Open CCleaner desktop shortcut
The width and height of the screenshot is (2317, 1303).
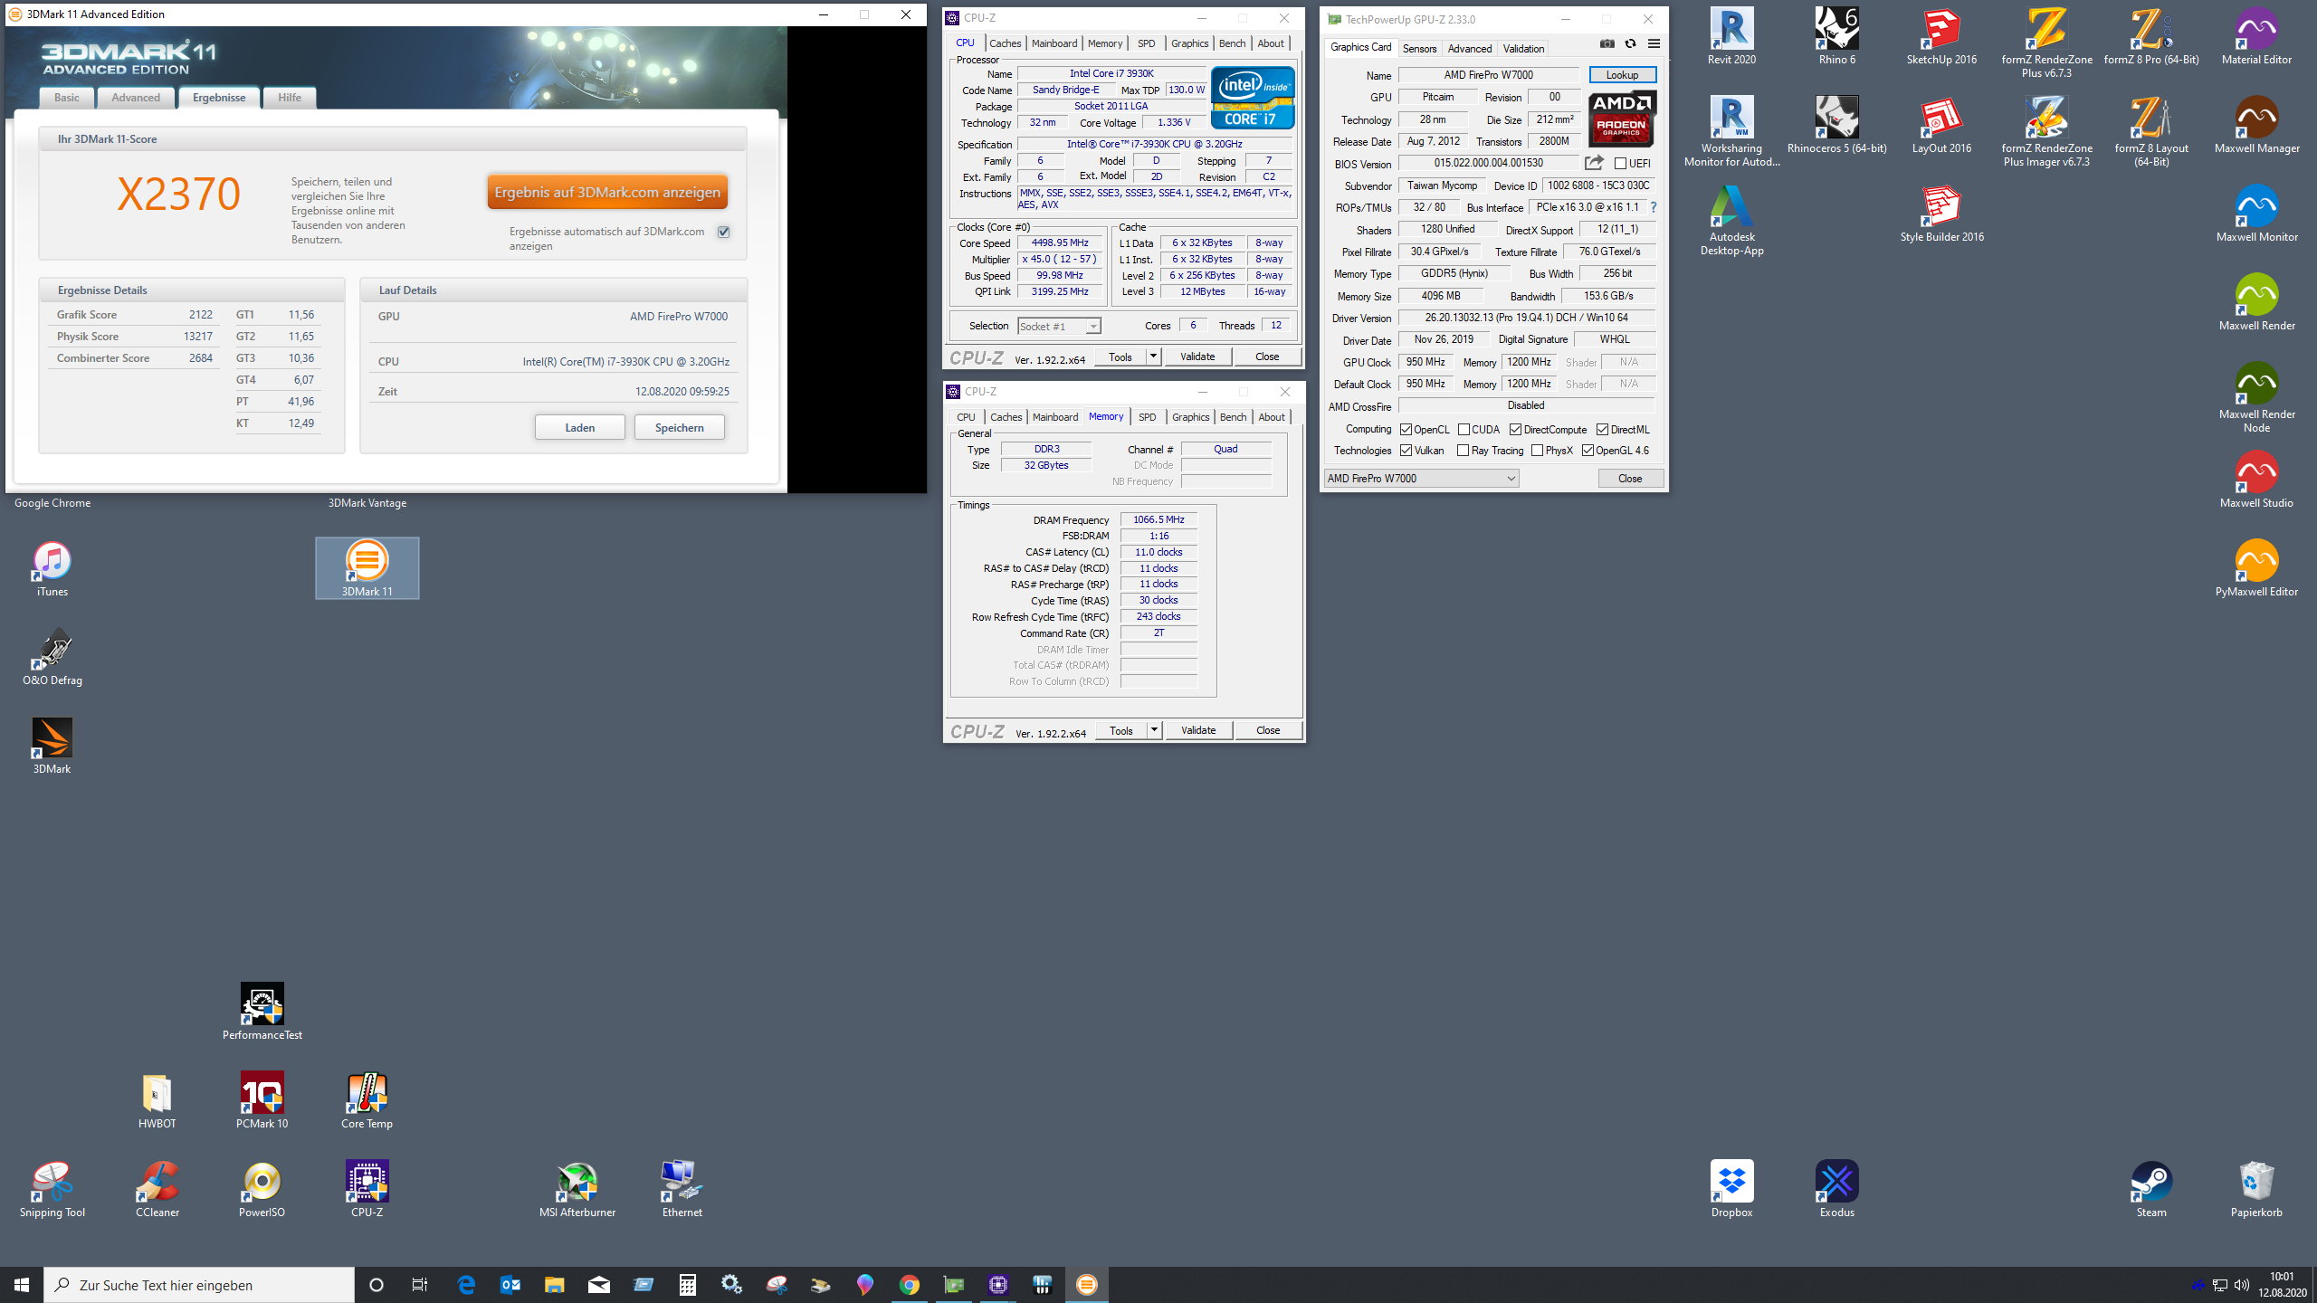pos(157,1189)
